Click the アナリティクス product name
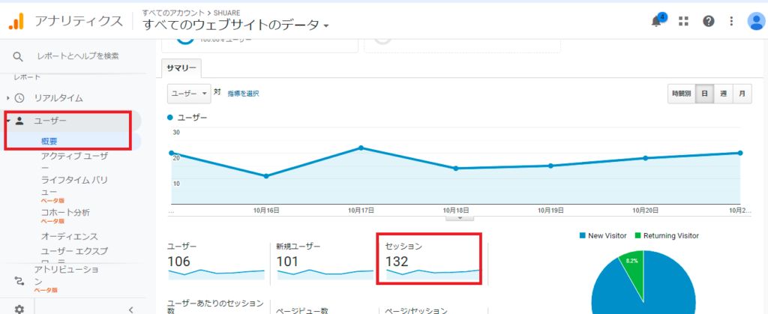The width and height of the screenshot is (768, 314). (x=78, y=22)
